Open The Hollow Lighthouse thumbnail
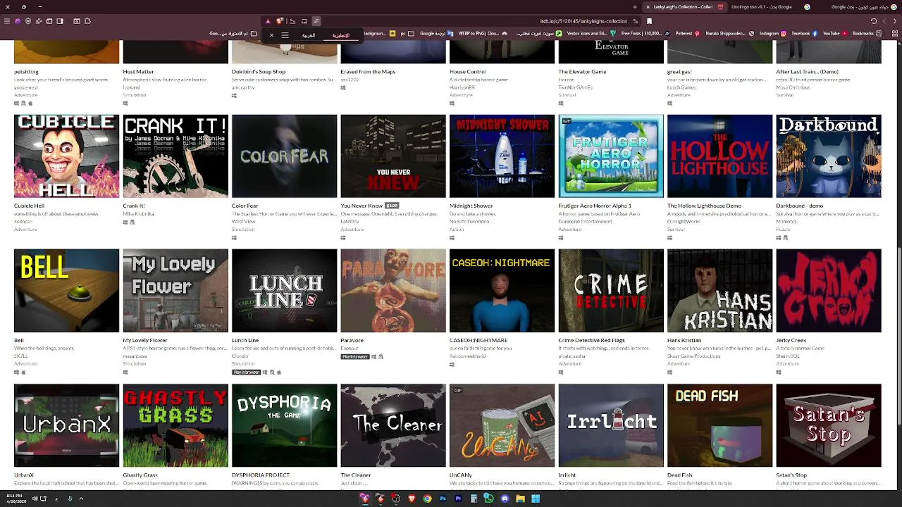This screenshot has width=902, height=507. pyautogui.click(x=719, y=156)
